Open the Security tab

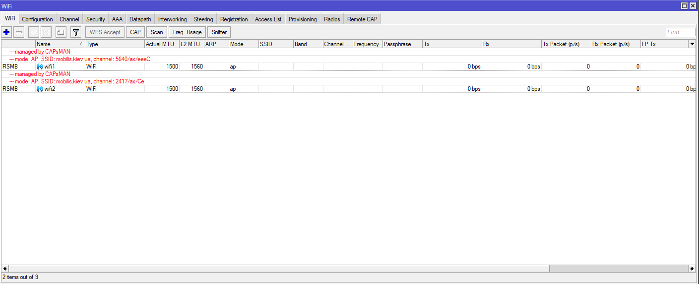(x=95, y=19)
